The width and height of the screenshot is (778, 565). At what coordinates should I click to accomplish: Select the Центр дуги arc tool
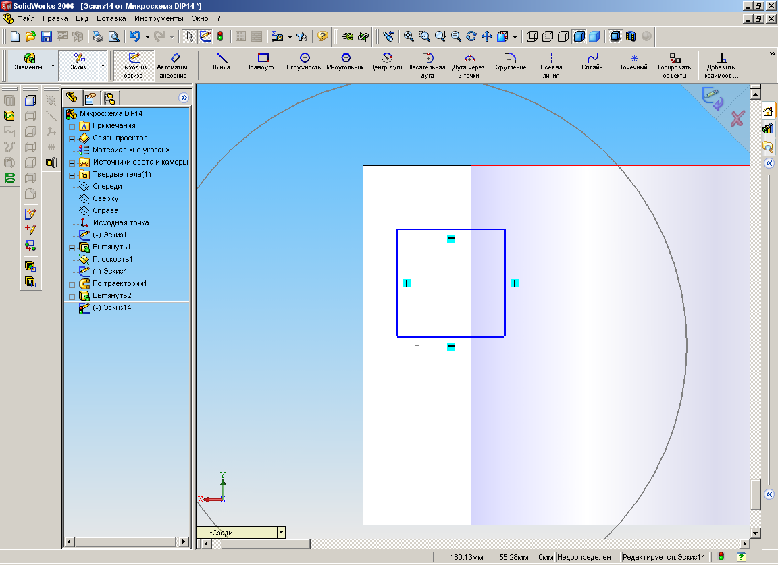pyautogui.click(x=386, y=63)
